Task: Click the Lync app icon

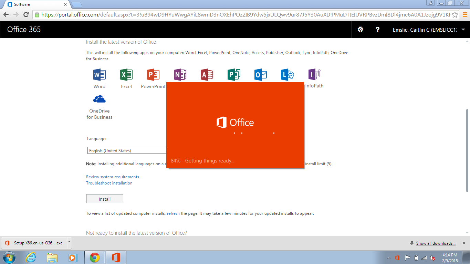Action: pyautogui.click(x=287, y=75)
